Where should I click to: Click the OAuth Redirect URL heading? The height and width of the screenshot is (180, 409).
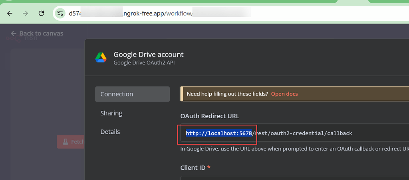point(209,116)
